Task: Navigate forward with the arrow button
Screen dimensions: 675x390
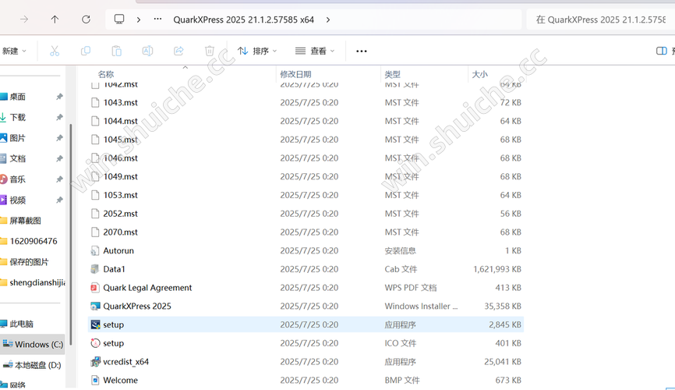Action: point(24,19)
